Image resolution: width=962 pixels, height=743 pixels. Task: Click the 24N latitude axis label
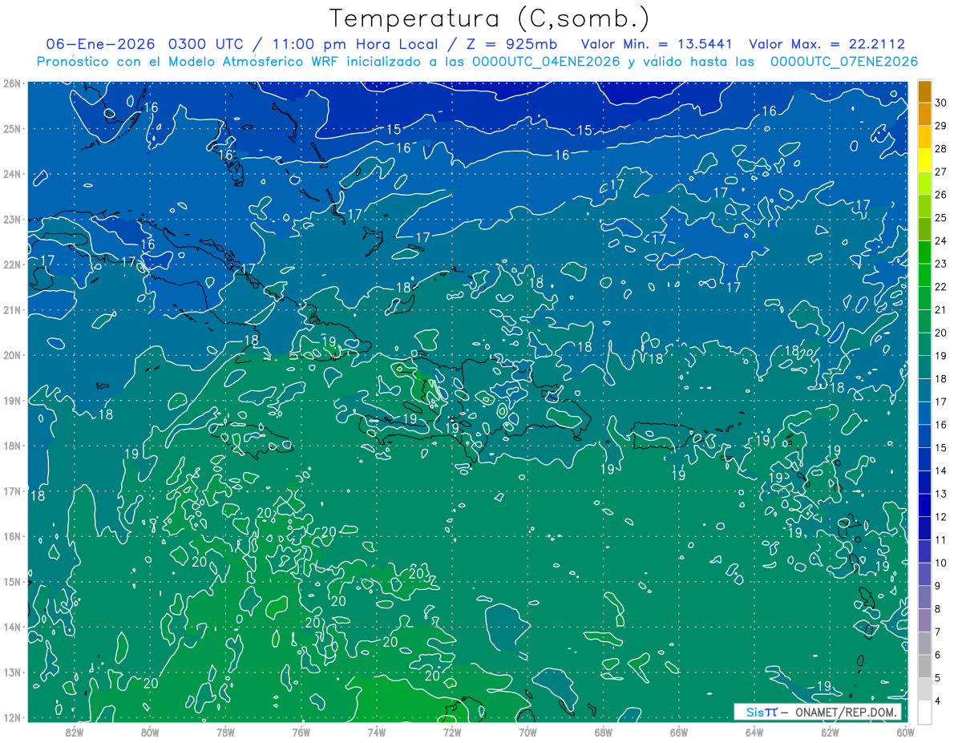tap(11, 174)
